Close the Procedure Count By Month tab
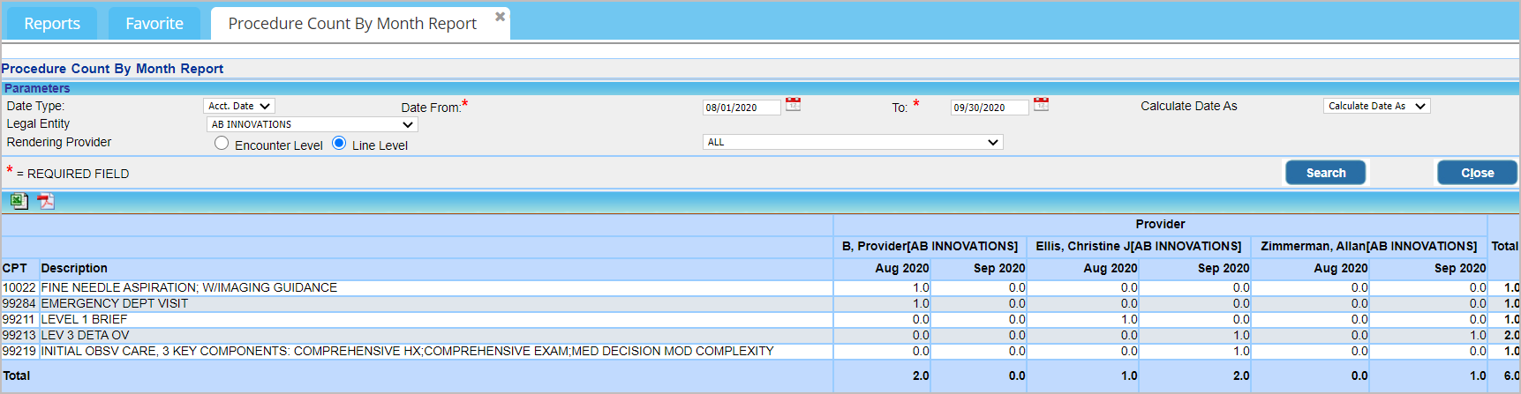Image resolution: width=1521 pixels, height=394 pixels. (x=500, y=17)
